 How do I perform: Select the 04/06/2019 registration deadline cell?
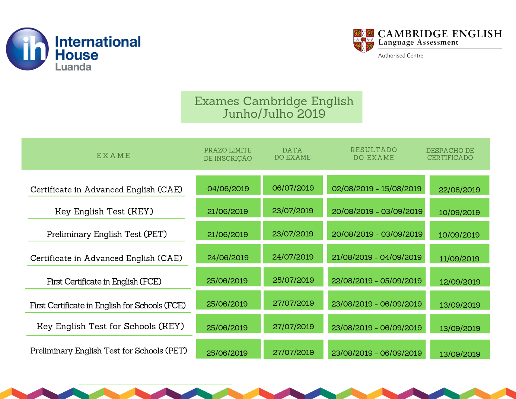tap(228, 185)
